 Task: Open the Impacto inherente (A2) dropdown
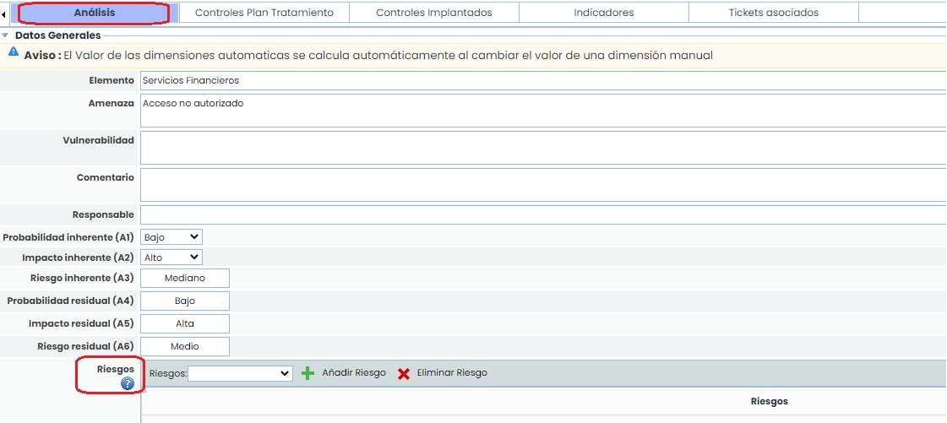pyautogui.click(x=172, y=258)
